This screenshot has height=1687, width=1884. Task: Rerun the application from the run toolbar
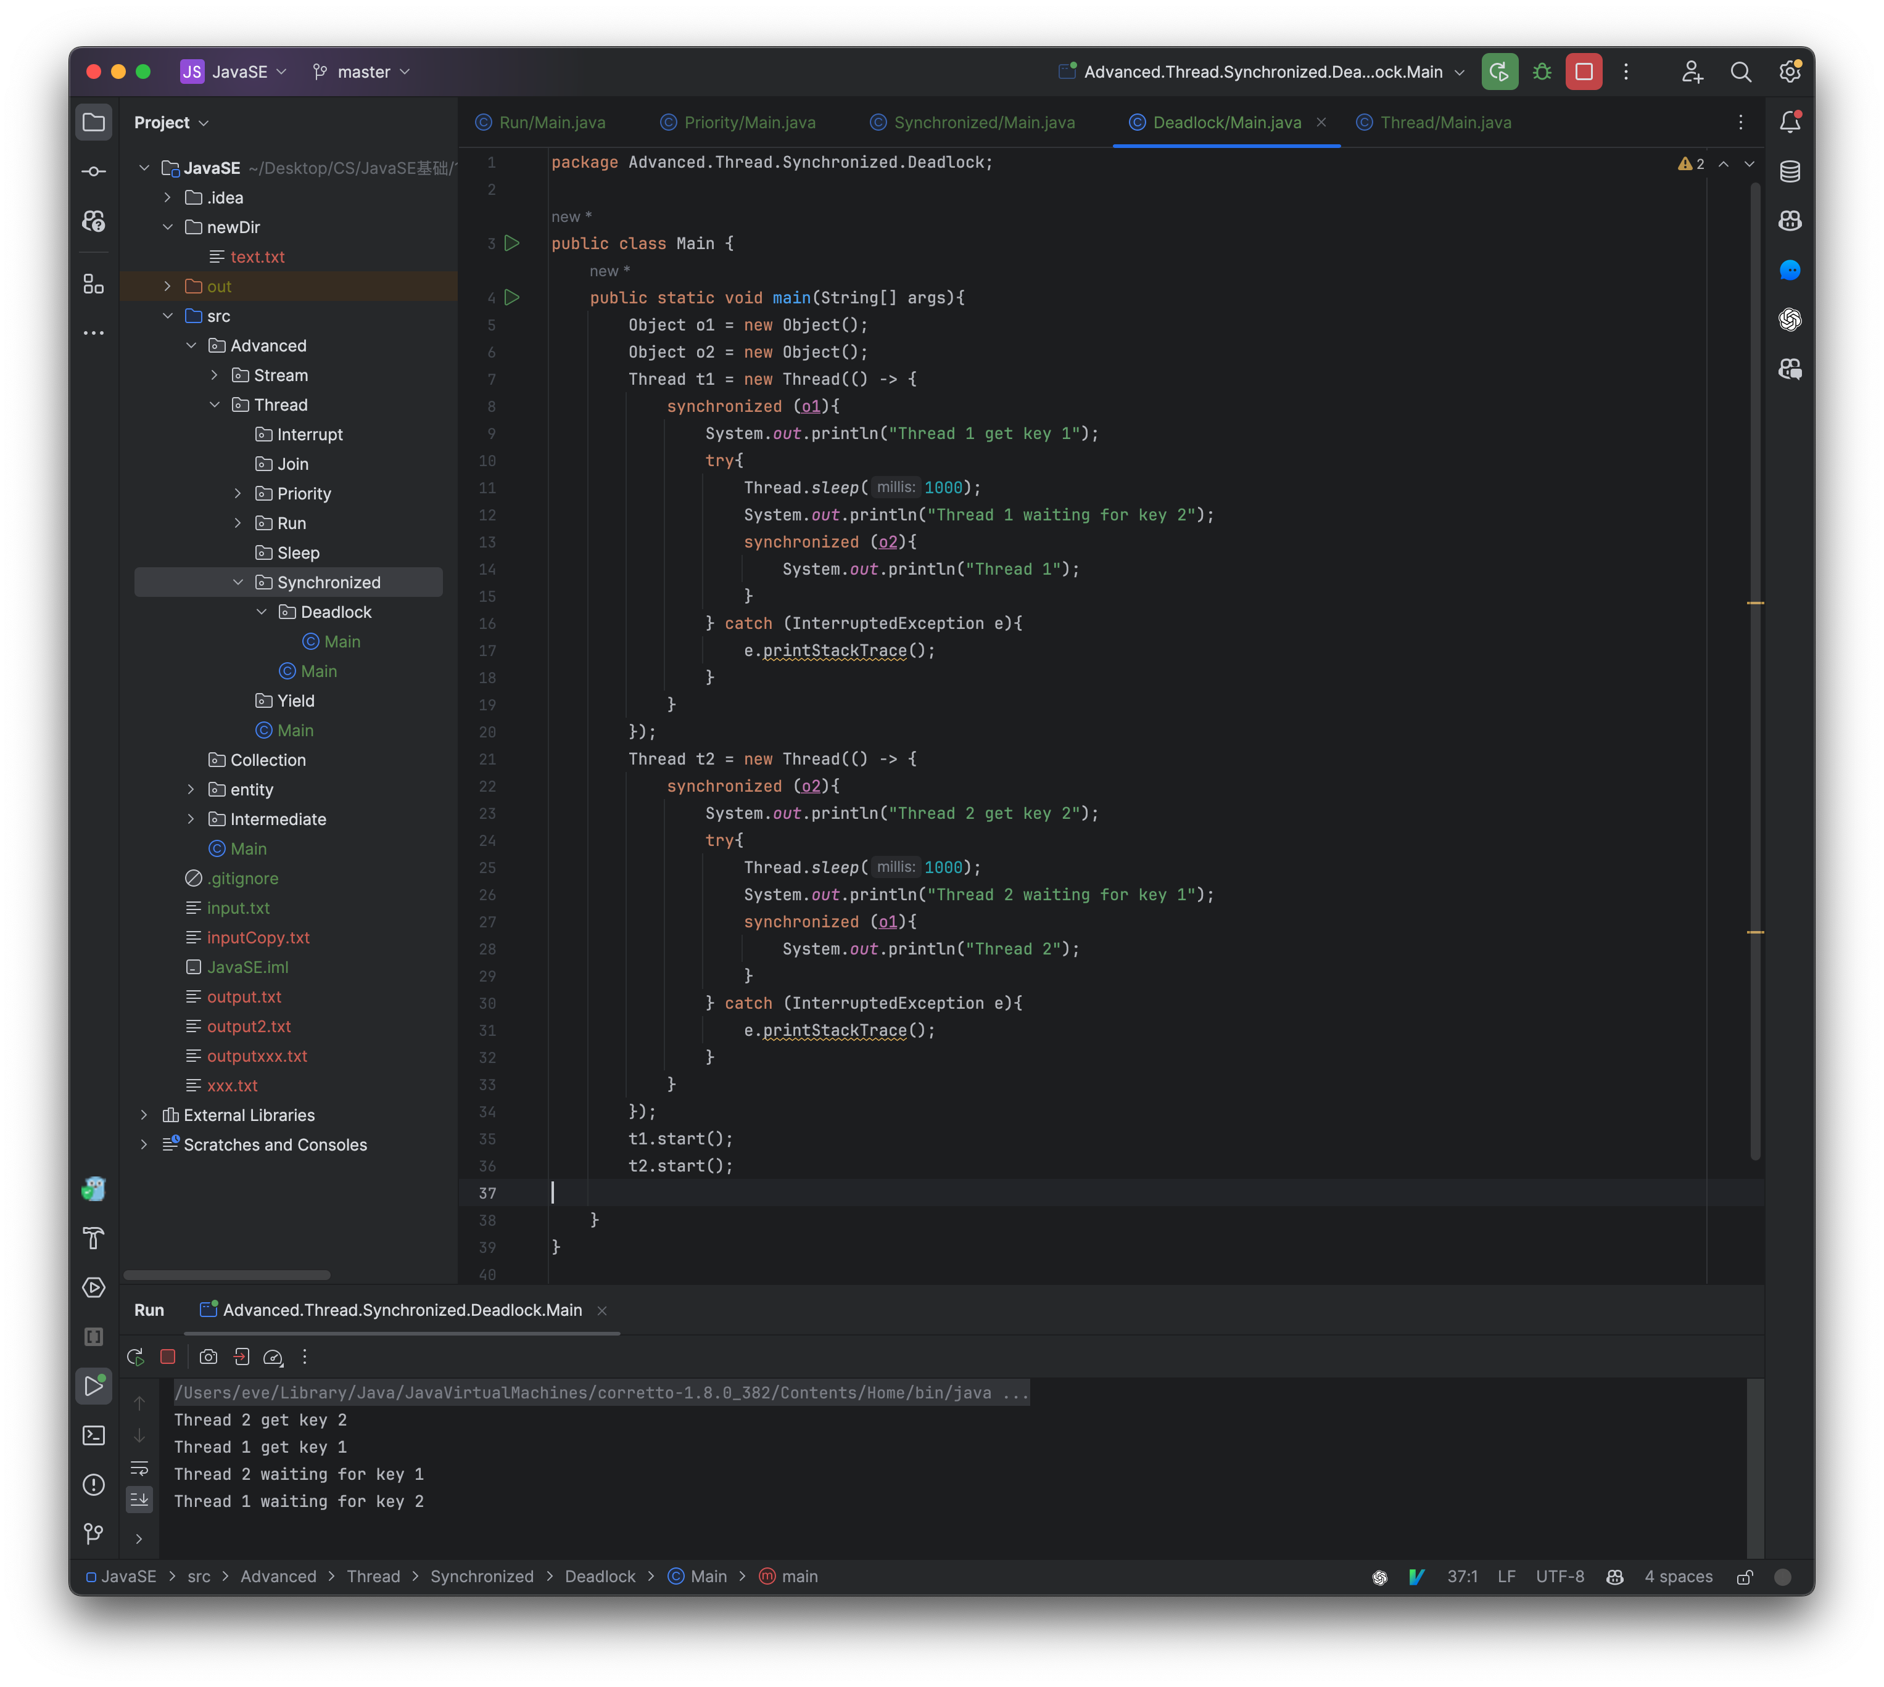pos(135,1356)
